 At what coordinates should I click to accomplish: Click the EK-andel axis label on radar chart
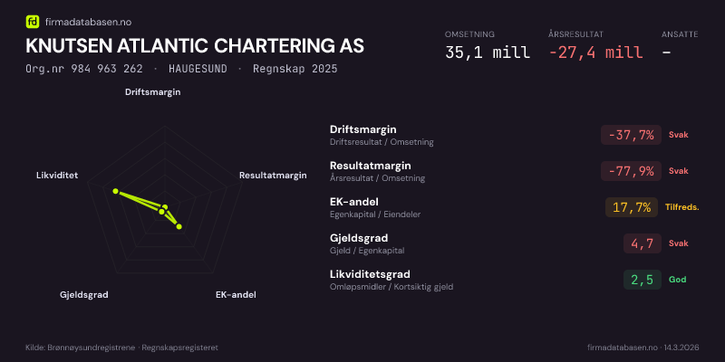pos(236,295)
